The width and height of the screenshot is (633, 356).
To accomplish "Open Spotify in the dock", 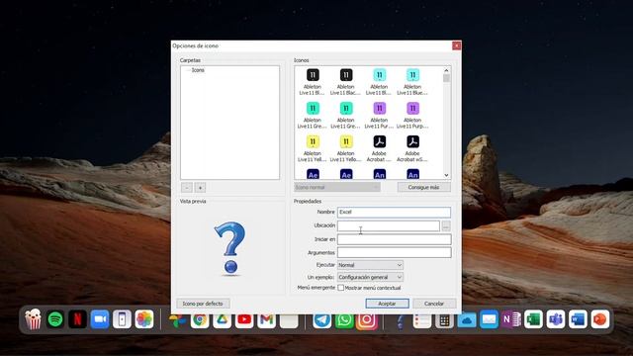I will tap(55, 319).
